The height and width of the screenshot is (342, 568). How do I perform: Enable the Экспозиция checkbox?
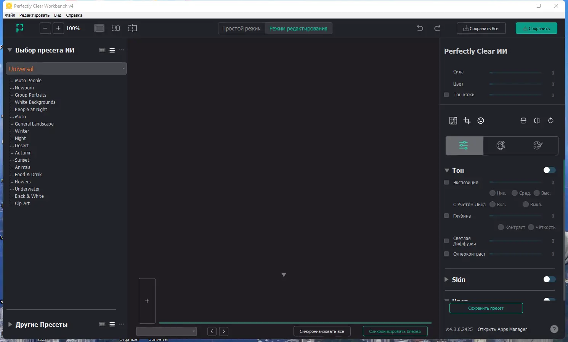pos(446,182)
